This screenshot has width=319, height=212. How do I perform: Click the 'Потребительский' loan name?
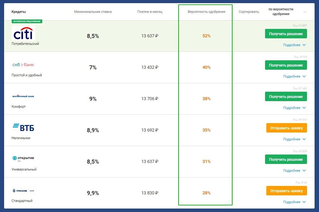point(25,44)
